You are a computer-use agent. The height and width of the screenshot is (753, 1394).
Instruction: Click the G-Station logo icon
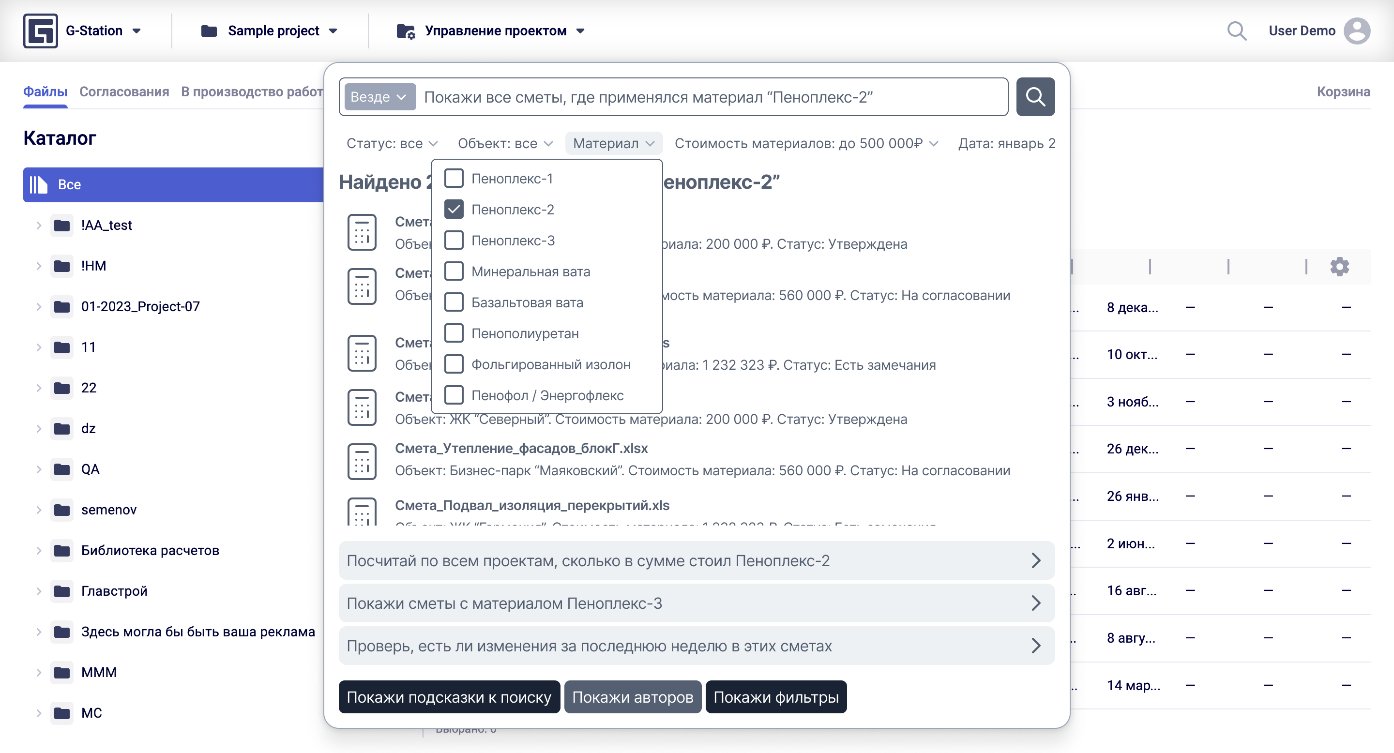[x=40, y=31]
